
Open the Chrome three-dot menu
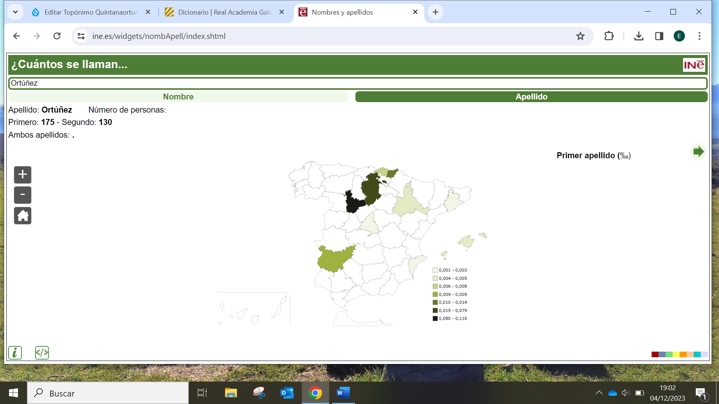(699, 36)
